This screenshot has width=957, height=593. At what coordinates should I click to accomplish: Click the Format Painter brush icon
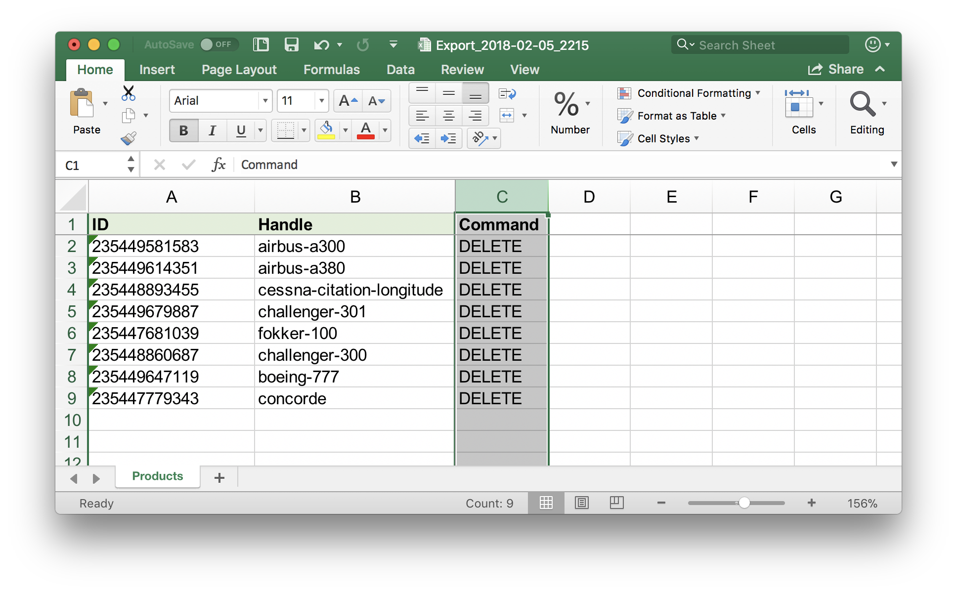coord(129,138)
